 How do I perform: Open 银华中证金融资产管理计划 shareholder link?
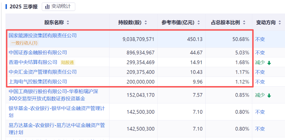[x=57, y=112]
